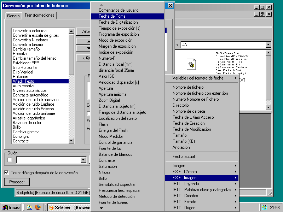Enable the Guión checkbox
Viewport: 283px width, 212px height.
pyautogui.click(x=10, y=160)
